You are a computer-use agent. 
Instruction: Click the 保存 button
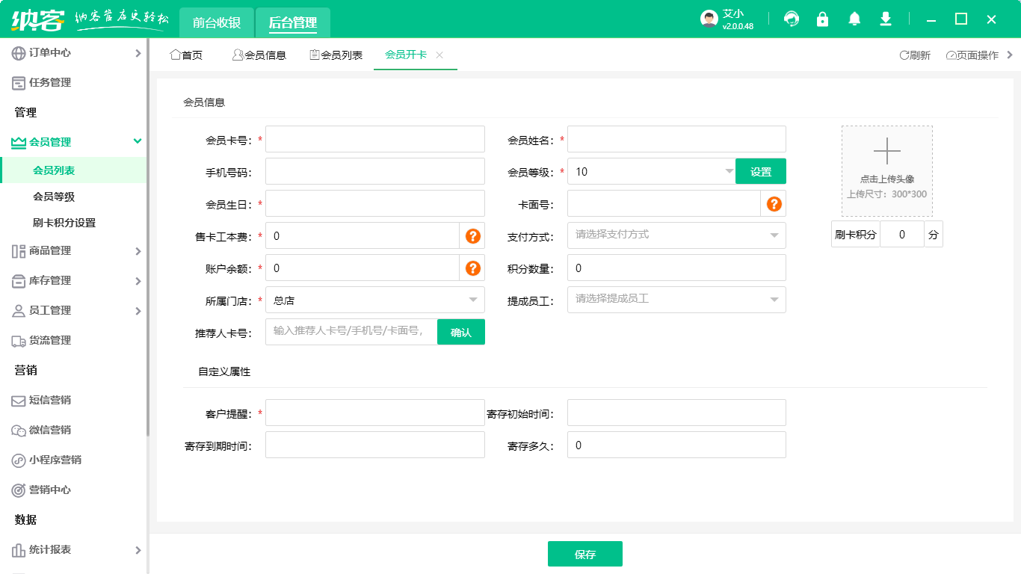tap(585, 554)
